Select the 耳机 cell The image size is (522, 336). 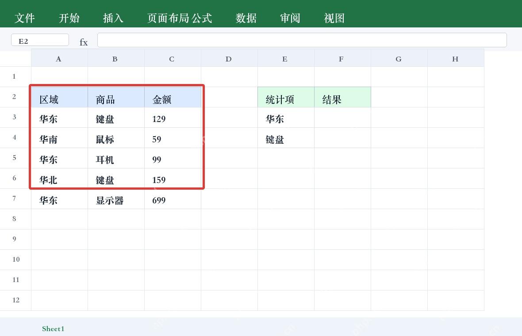[x=116, y=158]
